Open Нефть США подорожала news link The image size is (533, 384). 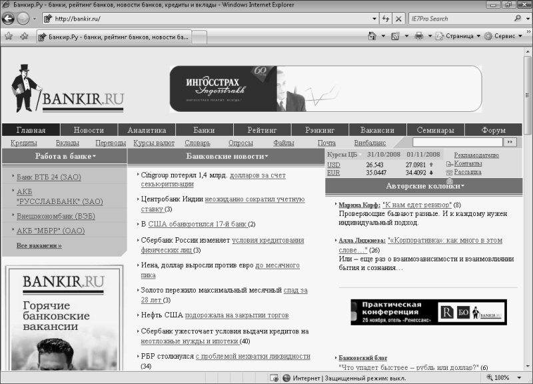pos(237,315)
